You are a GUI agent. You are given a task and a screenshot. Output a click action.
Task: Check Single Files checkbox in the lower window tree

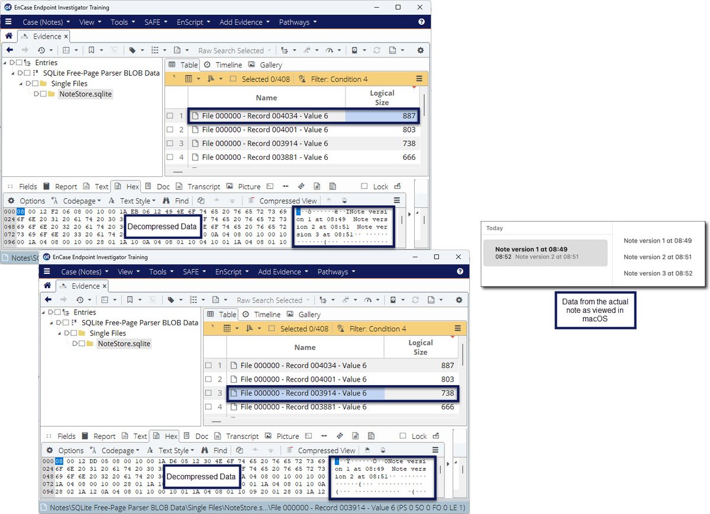[74, 333]
